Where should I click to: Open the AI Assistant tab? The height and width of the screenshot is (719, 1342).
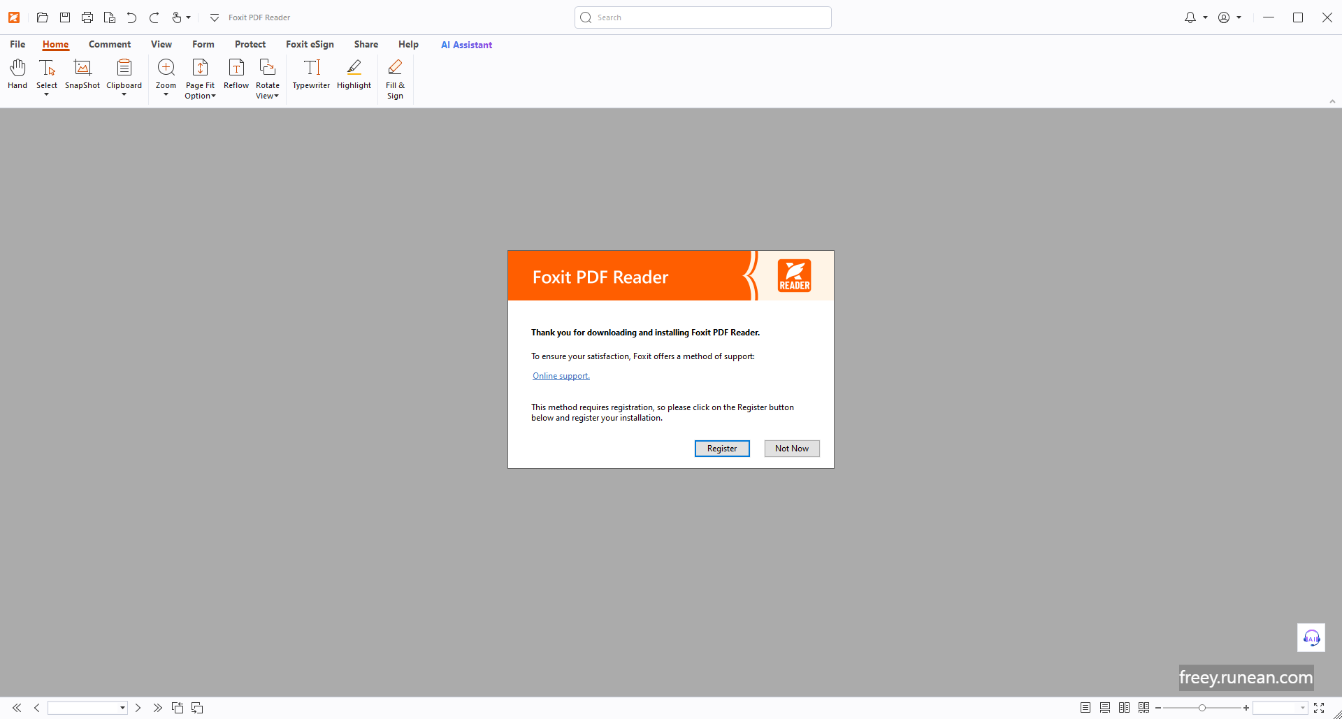(466, 45)
